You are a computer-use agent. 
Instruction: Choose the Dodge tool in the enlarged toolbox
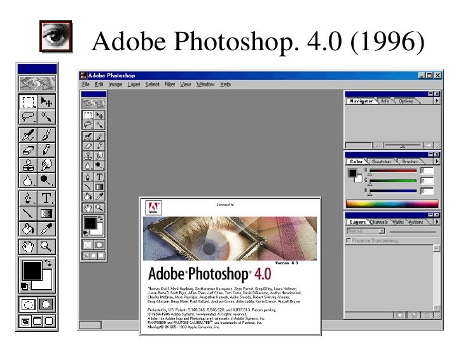[46, 180]
